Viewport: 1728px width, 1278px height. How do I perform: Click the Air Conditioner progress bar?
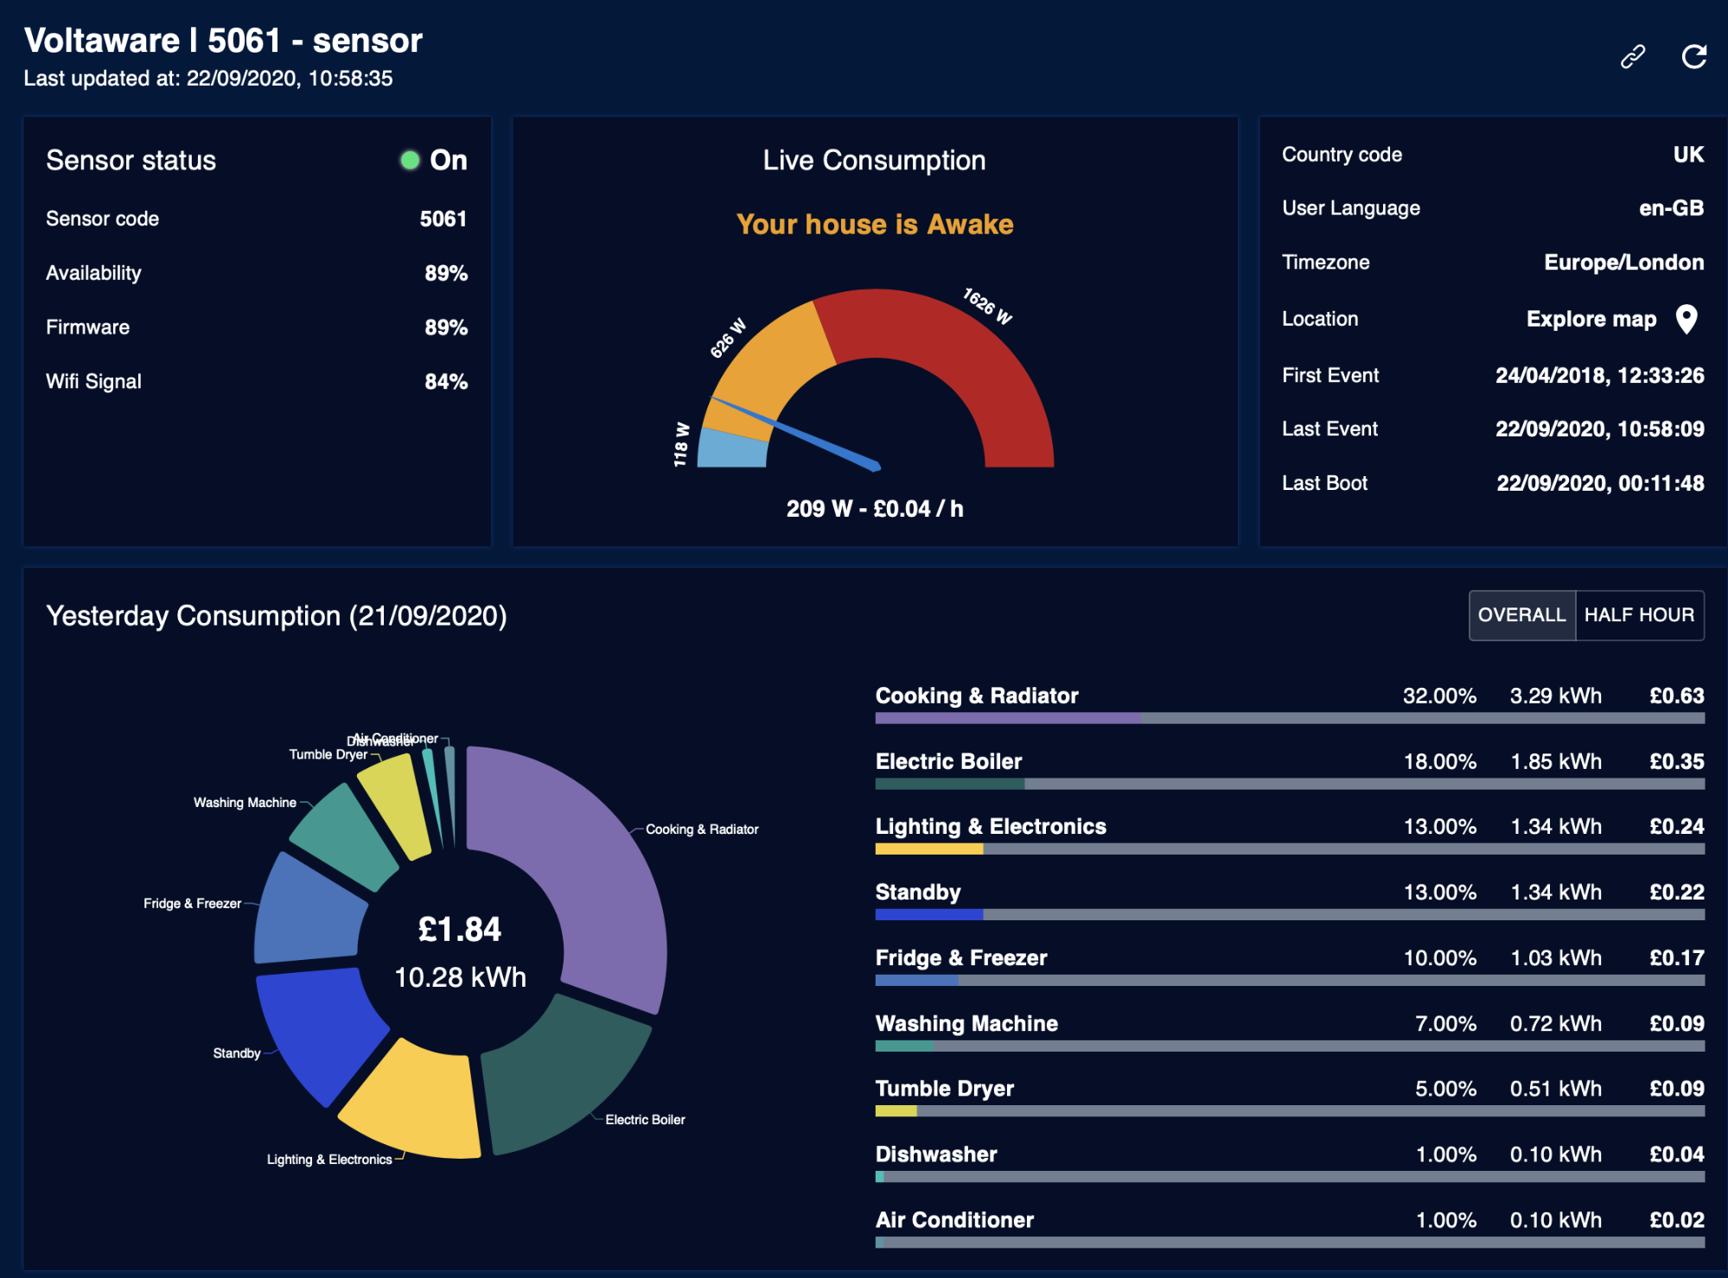click(1290, 1243)
